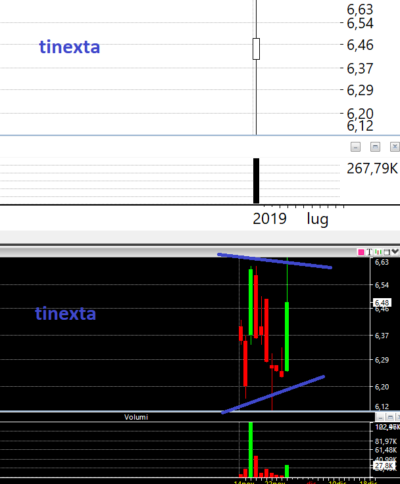This screenshot has width=400, height=484.
Task: Click the Volumi panel title
Action: [136, 417]
